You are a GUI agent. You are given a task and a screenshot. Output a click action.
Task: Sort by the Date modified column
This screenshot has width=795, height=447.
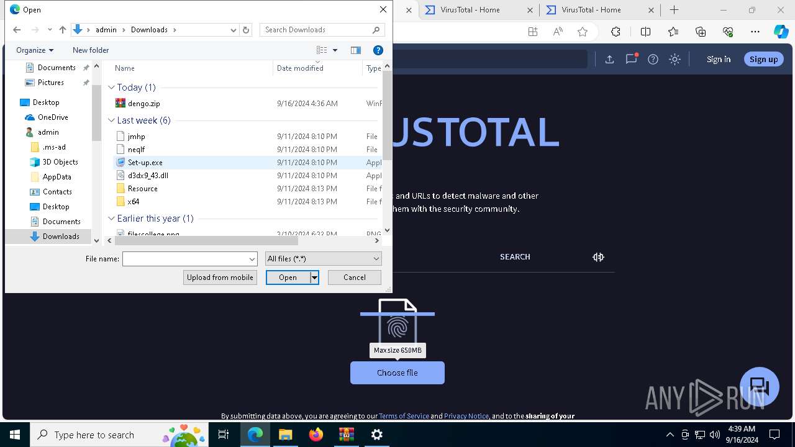click(317, 68)
